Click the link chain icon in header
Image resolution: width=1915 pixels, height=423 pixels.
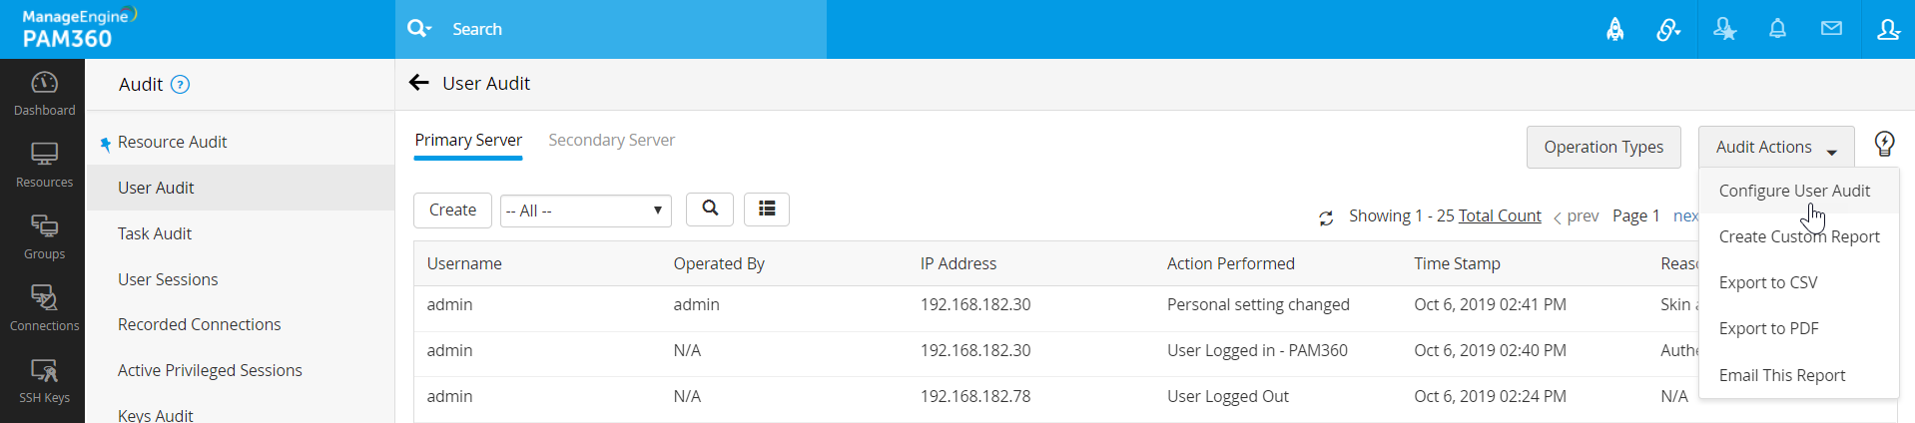pos(1668,30)
